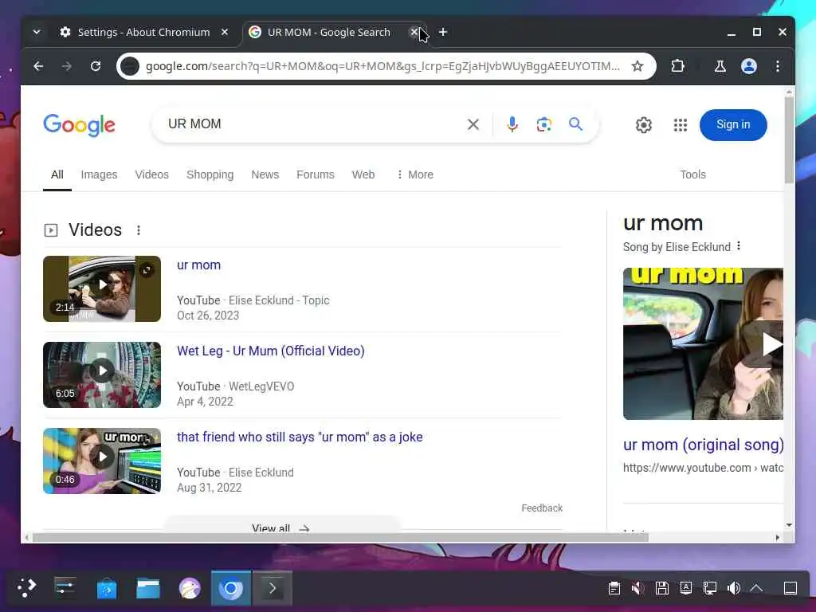Image resolution: width=816 pixels, height=612 pixels.
Task: Open Chromium three-dot menu
Action: click(x=778, y=66)
